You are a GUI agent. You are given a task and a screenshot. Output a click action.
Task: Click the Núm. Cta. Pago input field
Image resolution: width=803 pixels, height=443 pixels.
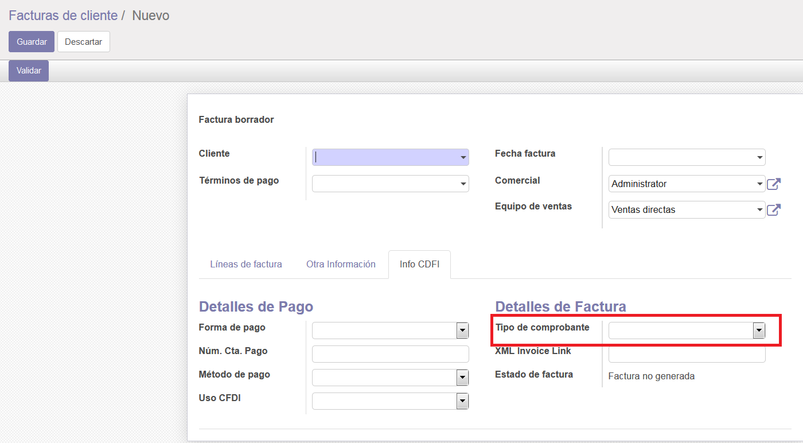390,354
